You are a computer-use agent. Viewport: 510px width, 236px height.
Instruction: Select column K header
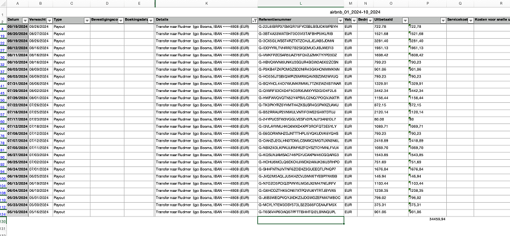pyautogui.click(x=206, y=3)
